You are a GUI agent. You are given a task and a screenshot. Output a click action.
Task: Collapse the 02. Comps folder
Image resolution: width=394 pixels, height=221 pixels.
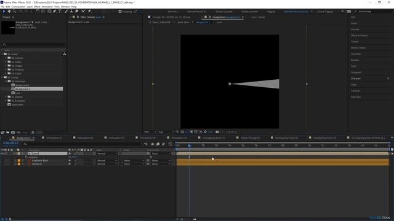pos(2,77)
